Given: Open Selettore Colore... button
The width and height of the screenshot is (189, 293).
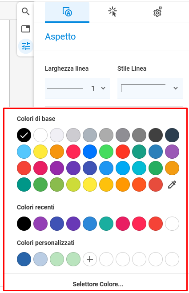Looking at the screenshot, I should tap(98, 284).
